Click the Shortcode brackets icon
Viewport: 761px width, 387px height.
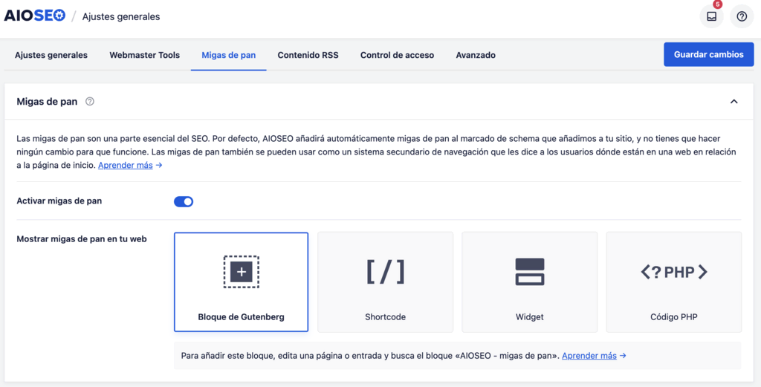(x=385, y=272)
